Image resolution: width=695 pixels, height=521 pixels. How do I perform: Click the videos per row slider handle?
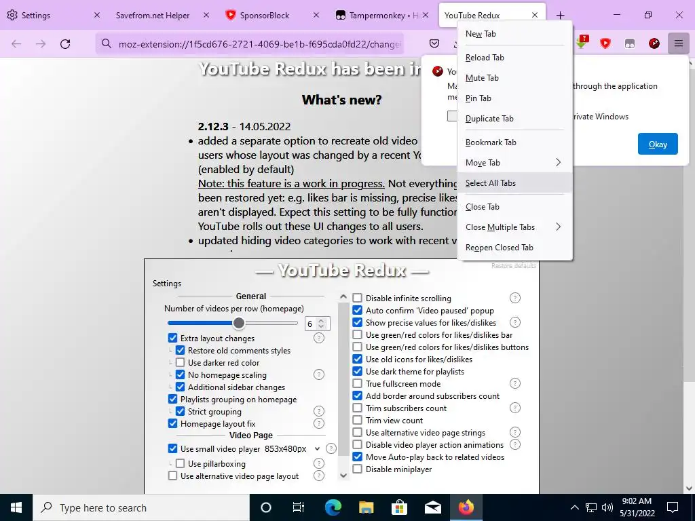point(238,324)
